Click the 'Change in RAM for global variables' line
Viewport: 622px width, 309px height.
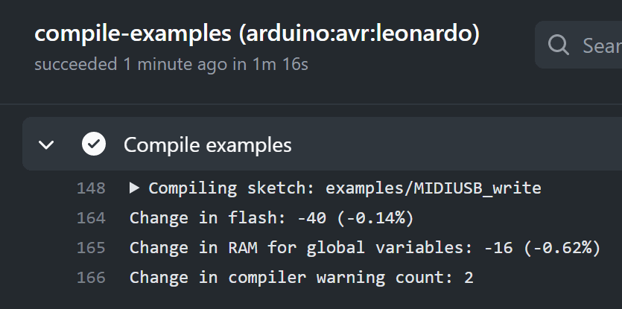click(x=365, y=247)
